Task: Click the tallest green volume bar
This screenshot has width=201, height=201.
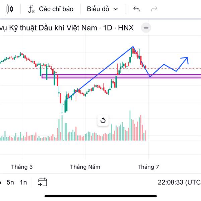Action: click(x=130, y=126)
